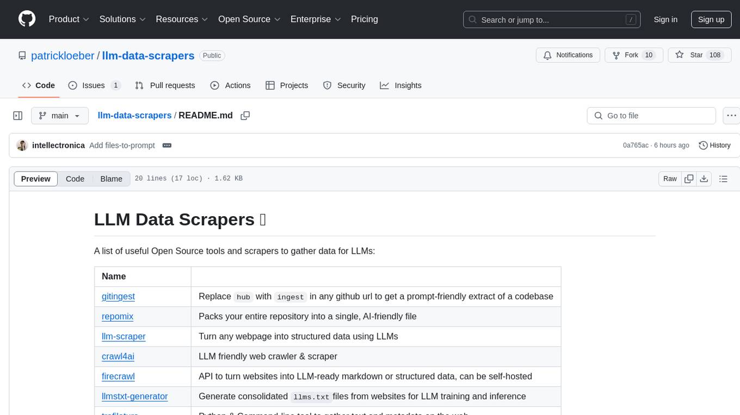
Task: Open the firecrawl link
Action: point(118,376)
